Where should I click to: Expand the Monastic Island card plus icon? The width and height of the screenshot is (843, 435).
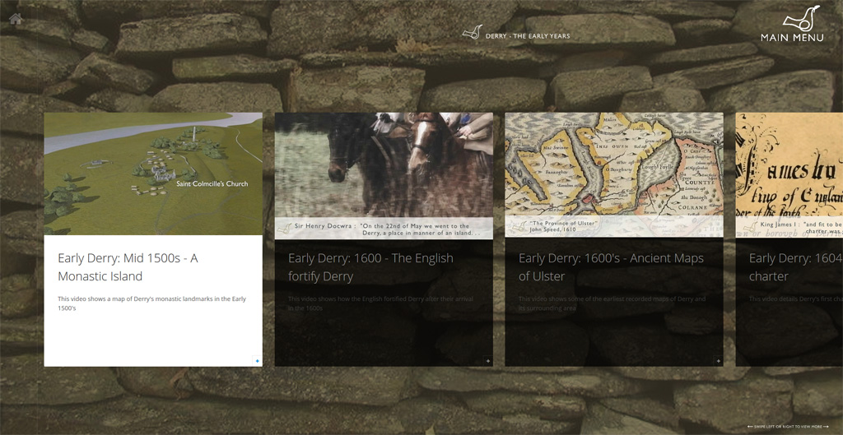[257, 361]
